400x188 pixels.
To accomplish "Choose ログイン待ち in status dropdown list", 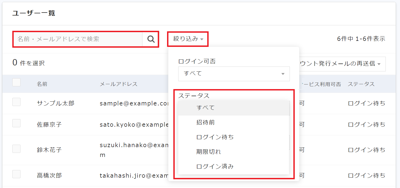I will click(233, 137).
